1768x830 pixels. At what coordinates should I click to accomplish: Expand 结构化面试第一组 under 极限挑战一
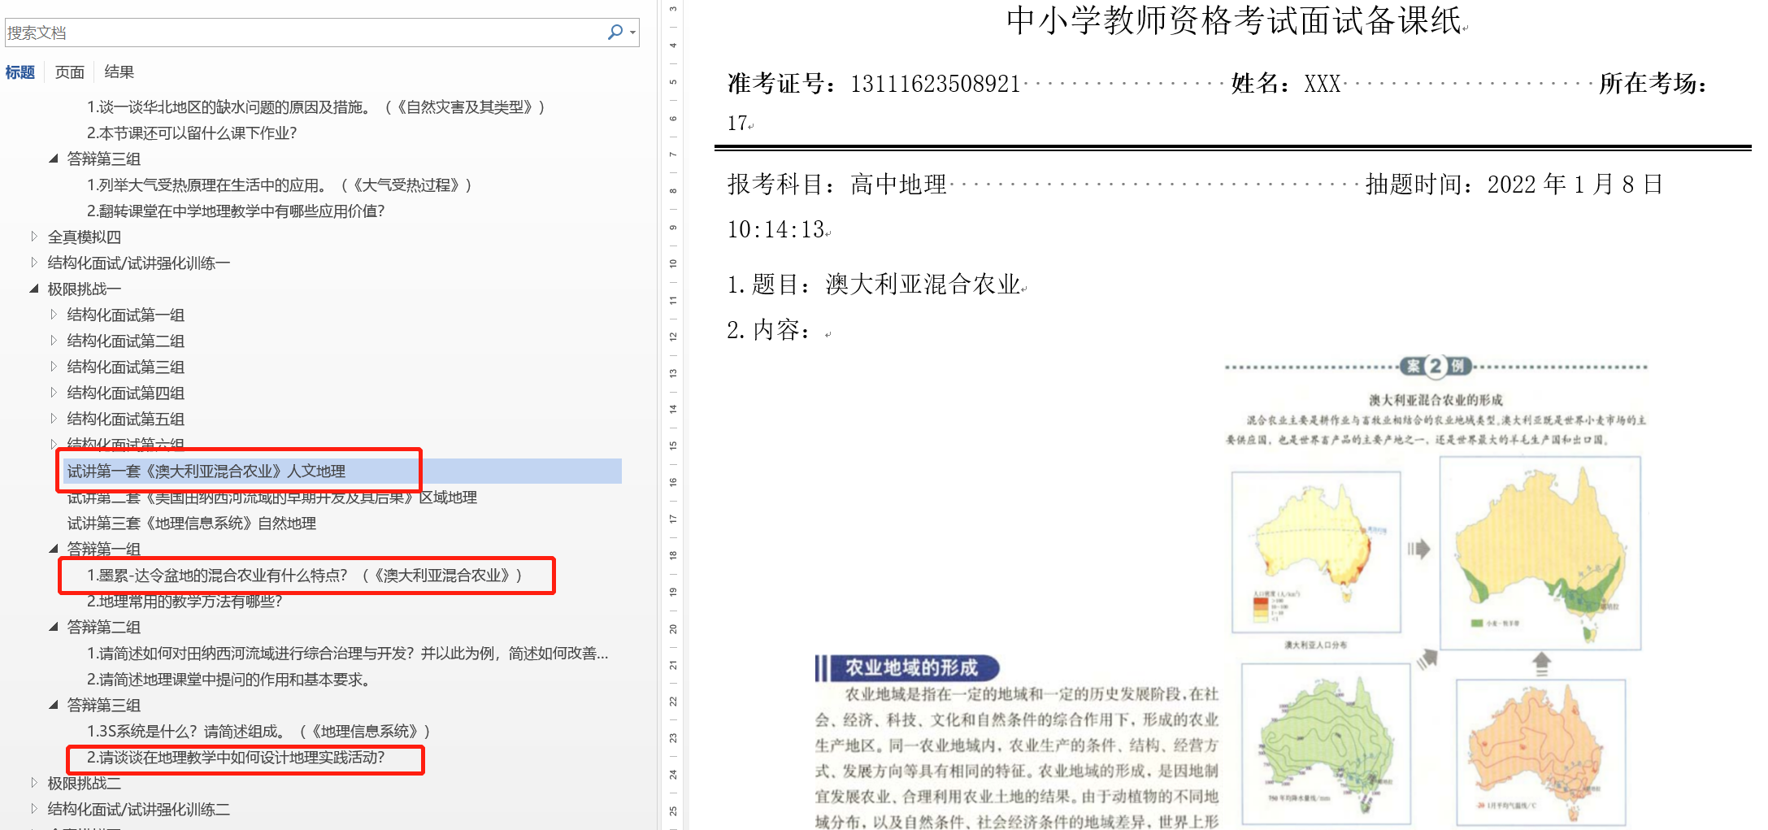(54, 315)
